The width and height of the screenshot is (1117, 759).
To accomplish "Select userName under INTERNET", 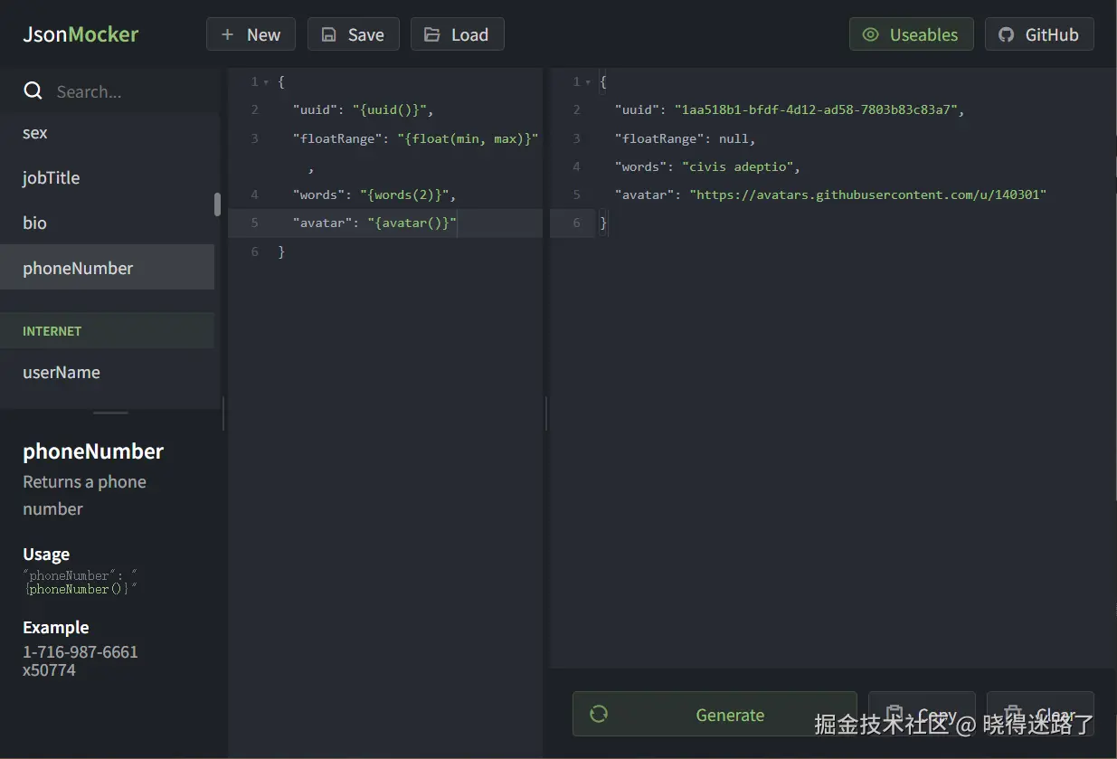I will pyautogui.click(x=107, y=372).
